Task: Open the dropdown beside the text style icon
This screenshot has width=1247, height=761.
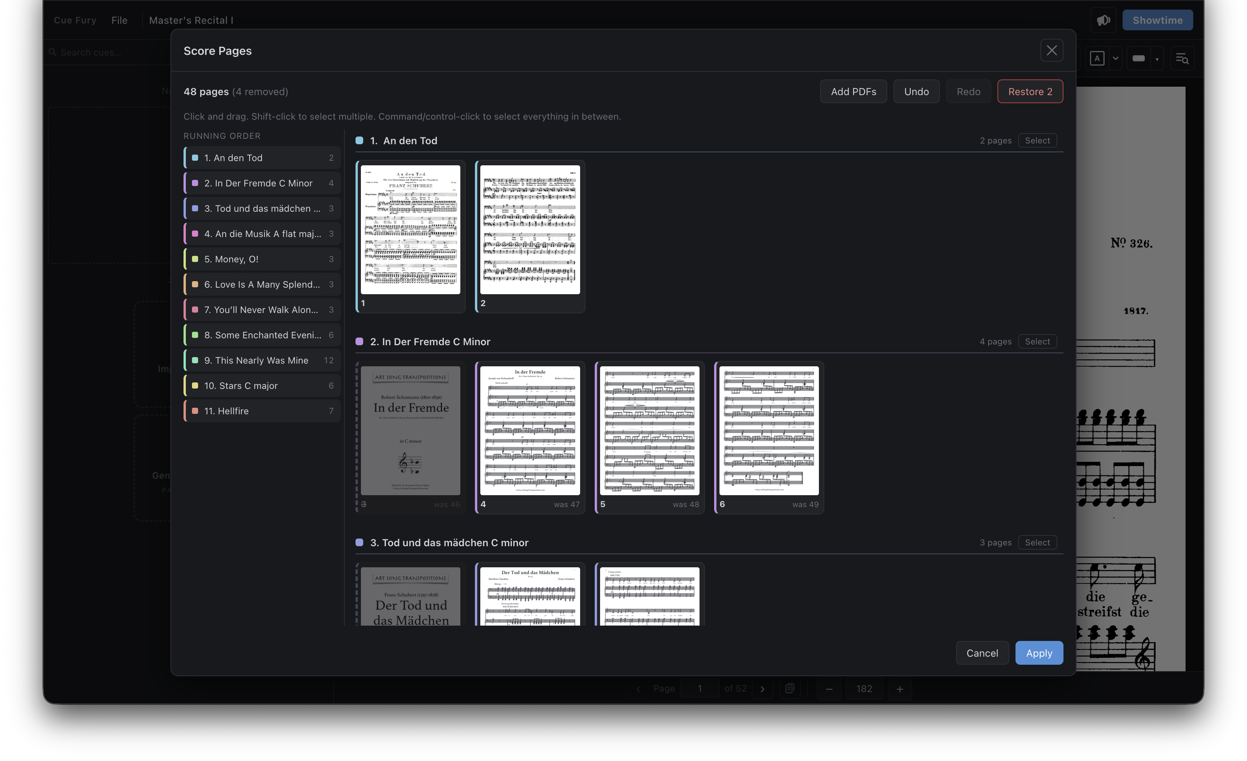Action: [x=1115, y=59]
